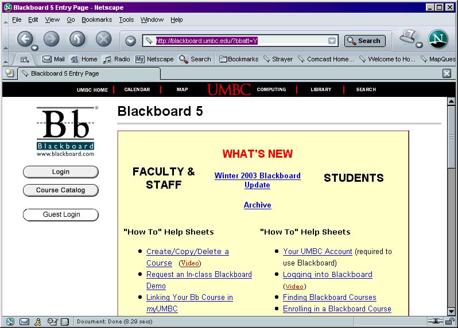Open the LIBRARY banner link
Viewport: 458px width, 328px height.
(x=321, y=89)
